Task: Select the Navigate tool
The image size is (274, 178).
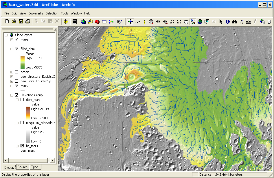Action: pos(130,21)
